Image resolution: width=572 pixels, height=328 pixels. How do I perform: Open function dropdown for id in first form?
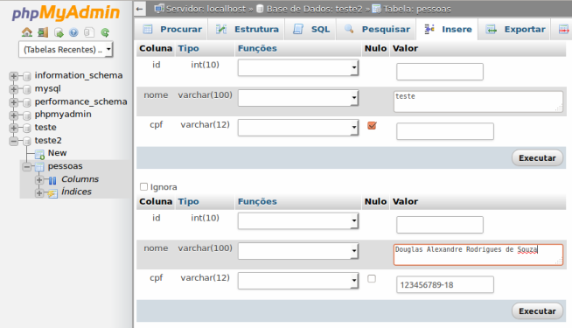pyautogui.click(x=298, y=67)
